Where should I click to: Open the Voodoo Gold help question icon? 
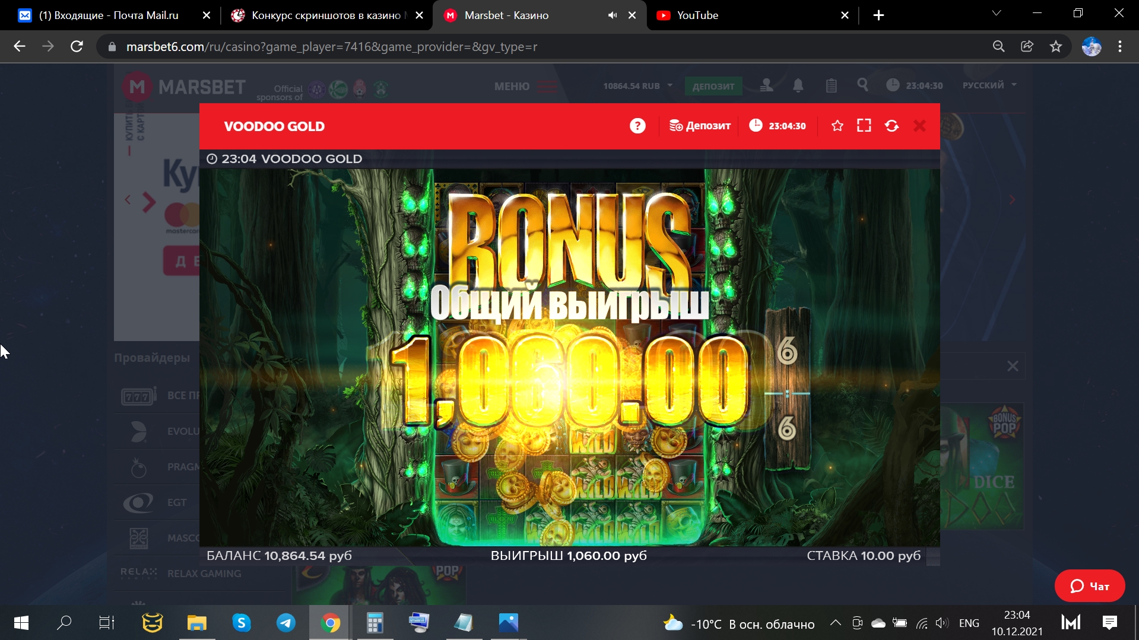click(637, 126)
